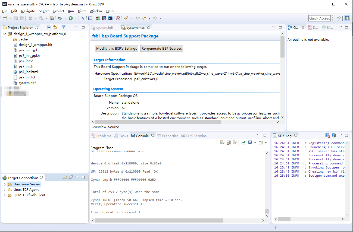The image size is (353, 232).
Task: Toggle Scroll Lock in the Console
Action: [x=229, y=142]
